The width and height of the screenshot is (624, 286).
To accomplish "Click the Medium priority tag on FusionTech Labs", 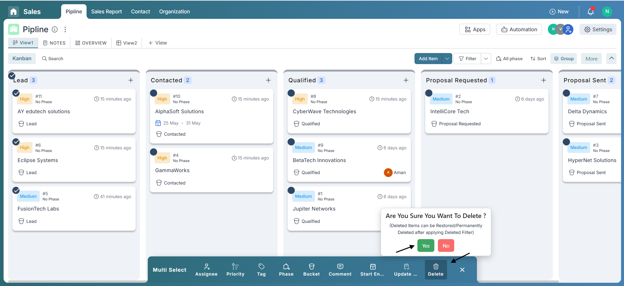I will (28, 196).
